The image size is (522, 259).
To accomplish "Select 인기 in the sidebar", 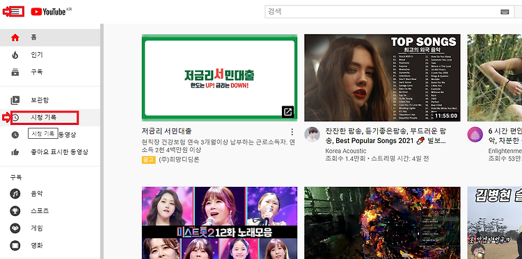I will [x=50, y=55].
